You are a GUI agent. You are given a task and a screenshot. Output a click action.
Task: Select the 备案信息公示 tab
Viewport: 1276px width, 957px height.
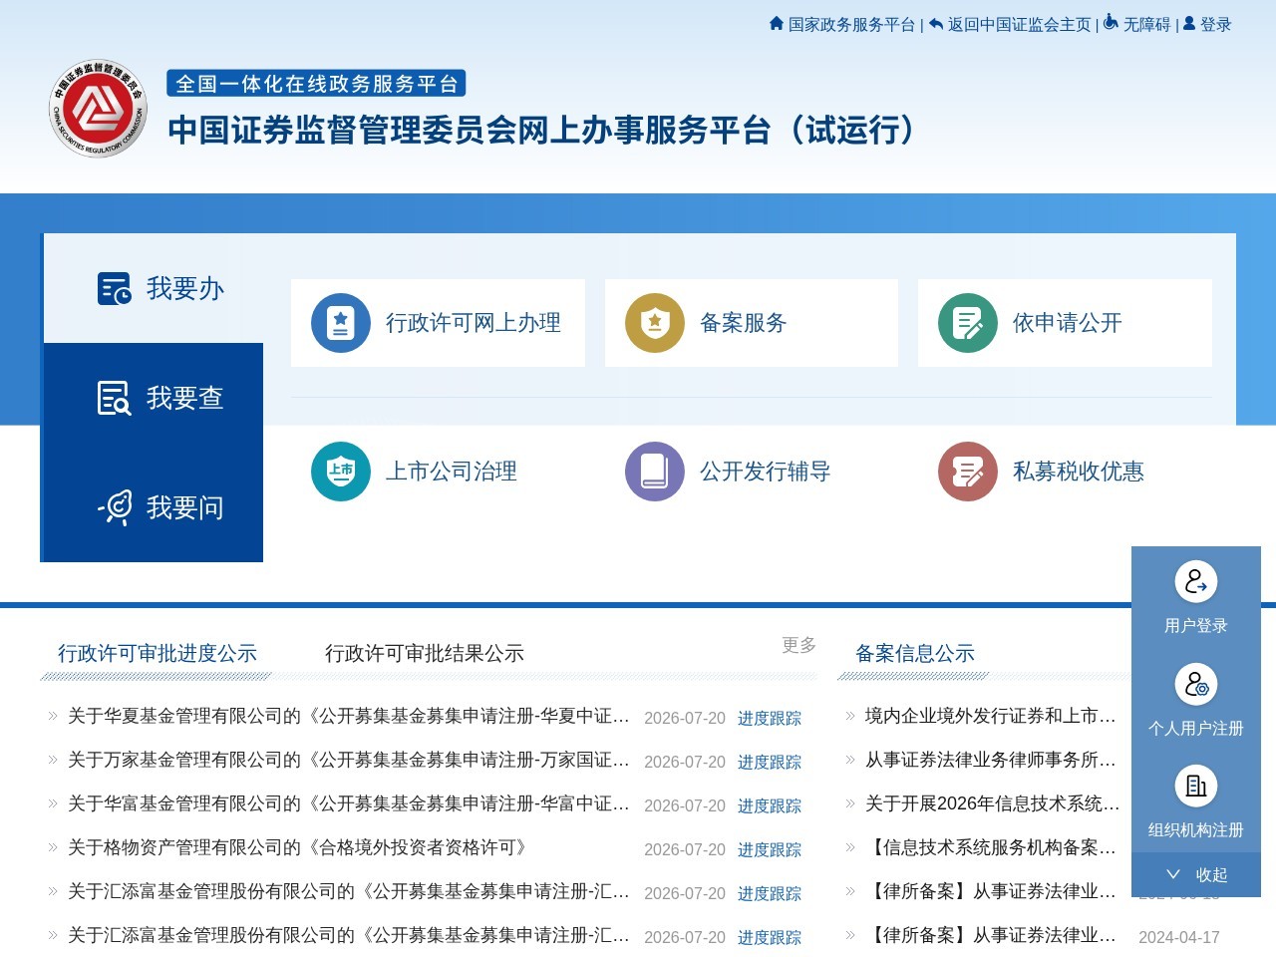[x=915, y=653]
